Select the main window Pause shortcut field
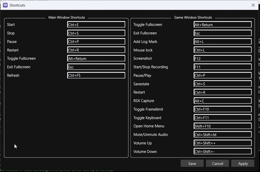The image size is (260, 172). coord(96,41)
